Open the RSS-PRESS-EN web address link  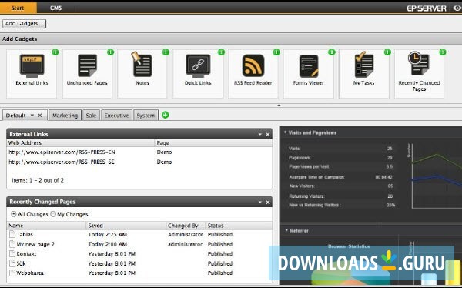tap(62, 152)
